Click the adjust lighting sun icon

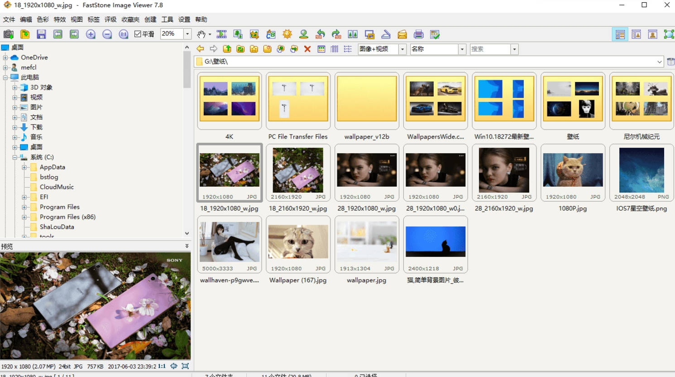(x=287, y=34)
